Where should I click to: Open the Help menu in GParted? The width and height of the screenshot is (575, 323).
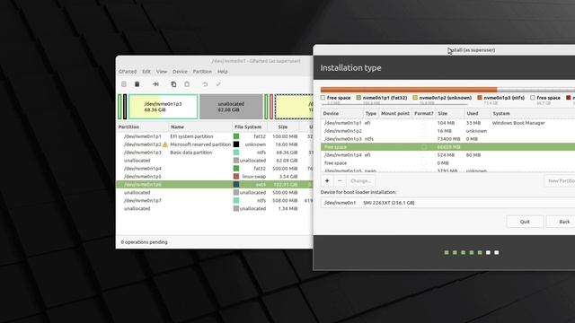pyautogui.click(x=223, y=72)
